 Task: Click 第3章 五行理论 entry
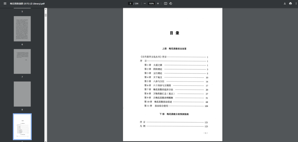click(176, 73)
